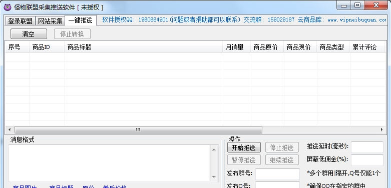The image size is (391, 188).
Task: Click the 消息格式 scrollbar down arrow
Action: coord(214,177)
